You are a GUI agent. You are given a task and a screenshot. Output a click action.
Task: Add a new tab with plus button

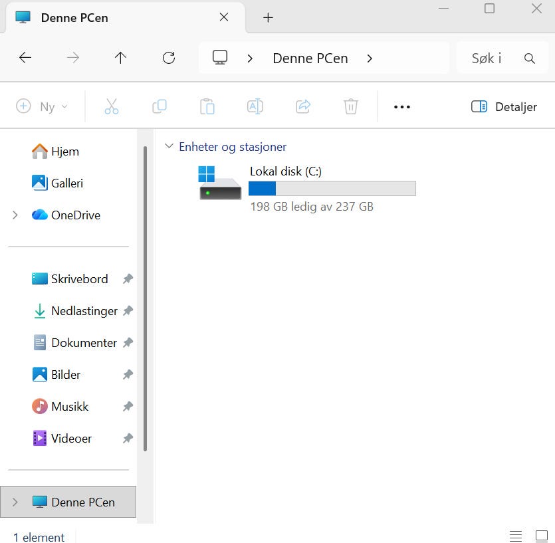[268, 17]
